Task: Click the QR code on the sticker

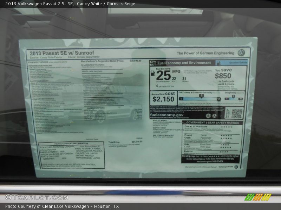Action: click(237, 113)
